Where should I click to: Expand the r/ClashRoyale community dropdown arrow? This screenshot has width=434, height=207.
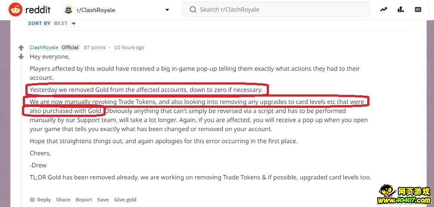(167, 10)
